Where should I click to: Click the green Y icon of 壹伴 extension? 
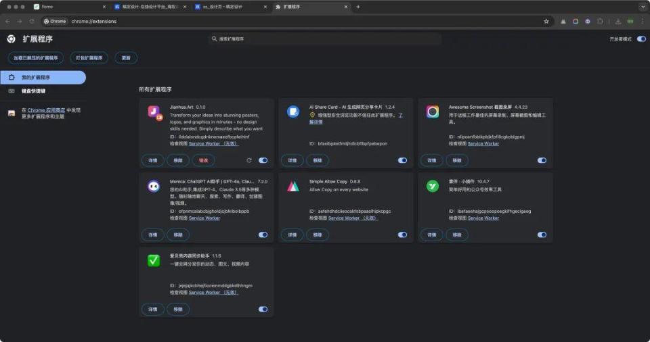click(x=433, y=187)
